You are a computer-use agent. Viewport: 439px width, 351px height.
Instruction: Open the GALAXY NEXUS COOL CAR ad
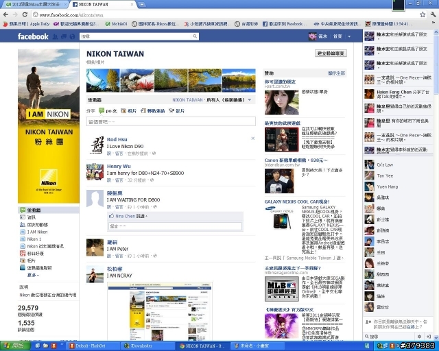coord(297,202)
